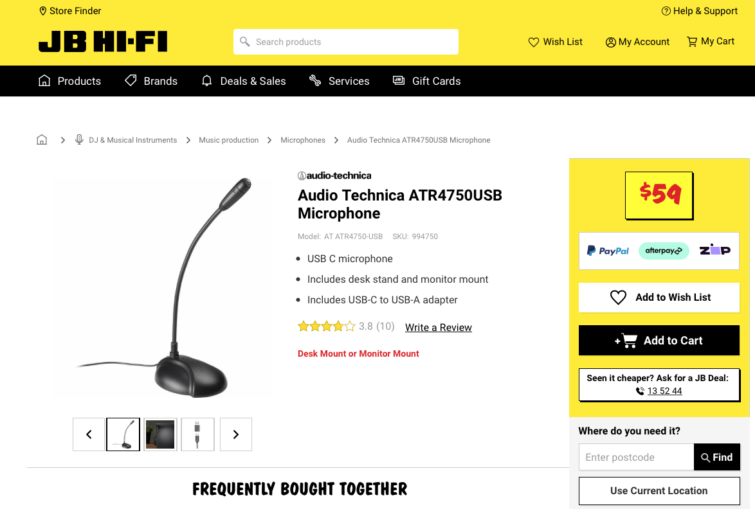This screenshot has height=509, width=755.
Task: Show previous product image
Action: (89, 434)
